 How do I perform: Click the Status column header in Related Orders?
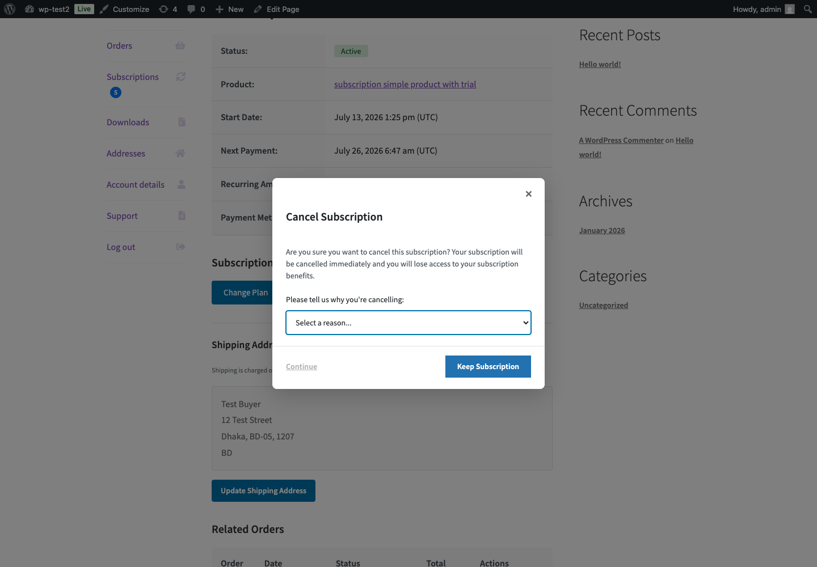pos(348,563)
